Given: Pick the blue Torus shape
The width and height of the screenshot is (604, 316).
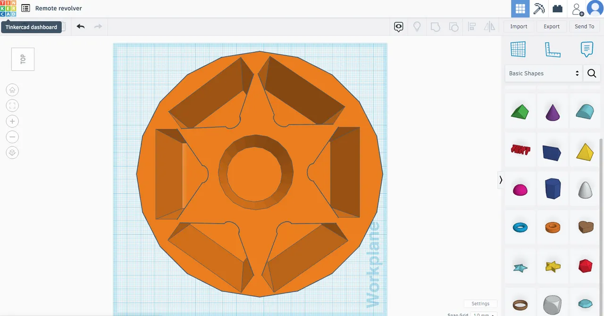Looking at the screenshot, I should (520, 228).
